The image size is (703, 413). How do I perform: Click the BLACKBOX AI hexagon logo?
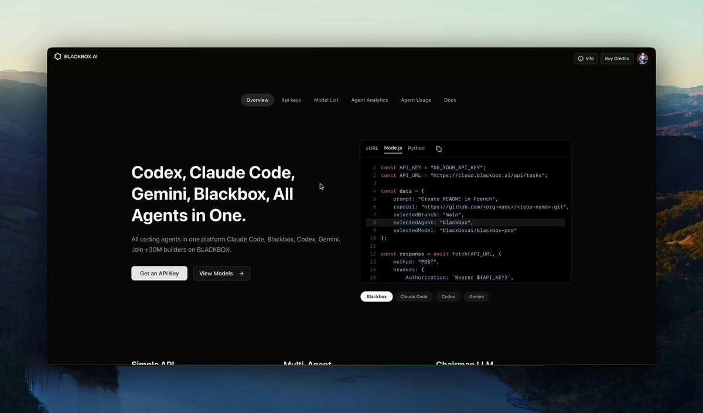[57, 57]
